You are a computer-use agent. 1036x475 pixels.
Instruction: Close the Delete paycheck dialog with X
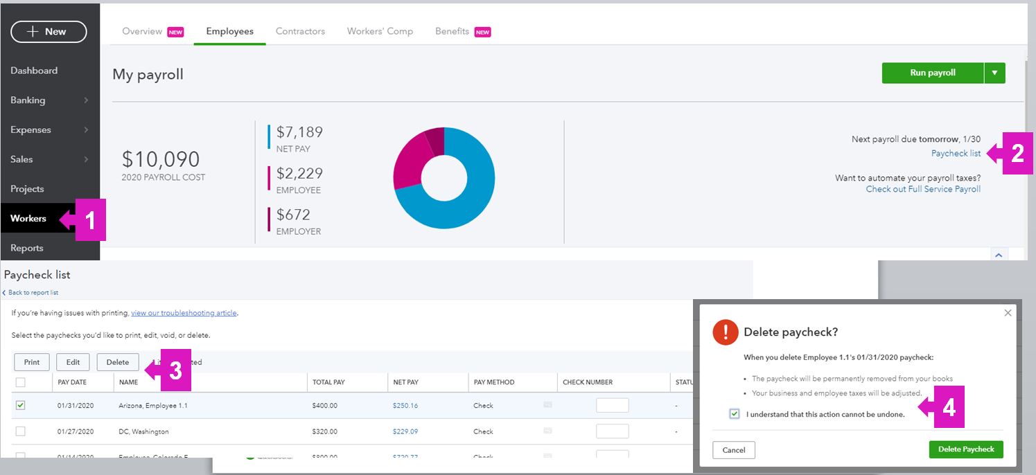tap(1008, 313)
